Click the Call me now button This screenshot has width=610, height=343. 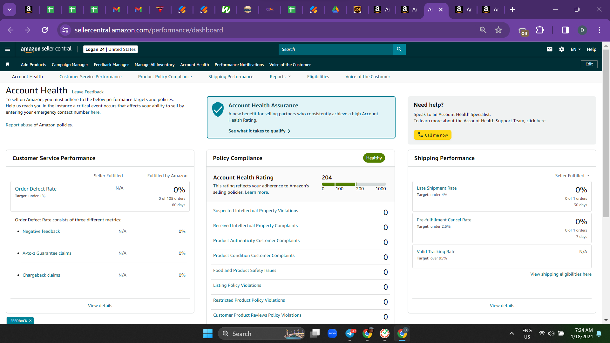click(x=432, y=135)
